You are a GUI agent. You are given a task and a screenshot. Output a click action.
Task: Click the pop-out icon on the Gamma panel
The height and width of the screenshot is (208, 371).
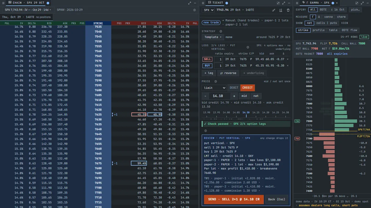357,3
